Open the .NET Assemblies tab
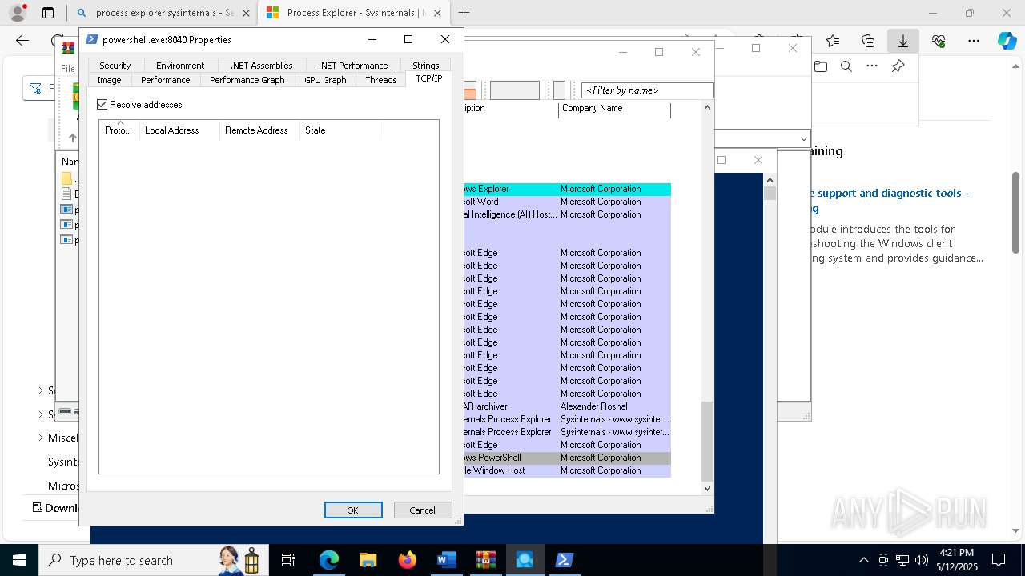The width and height of the screenshot is (1025, 576). tap(262, 66)
